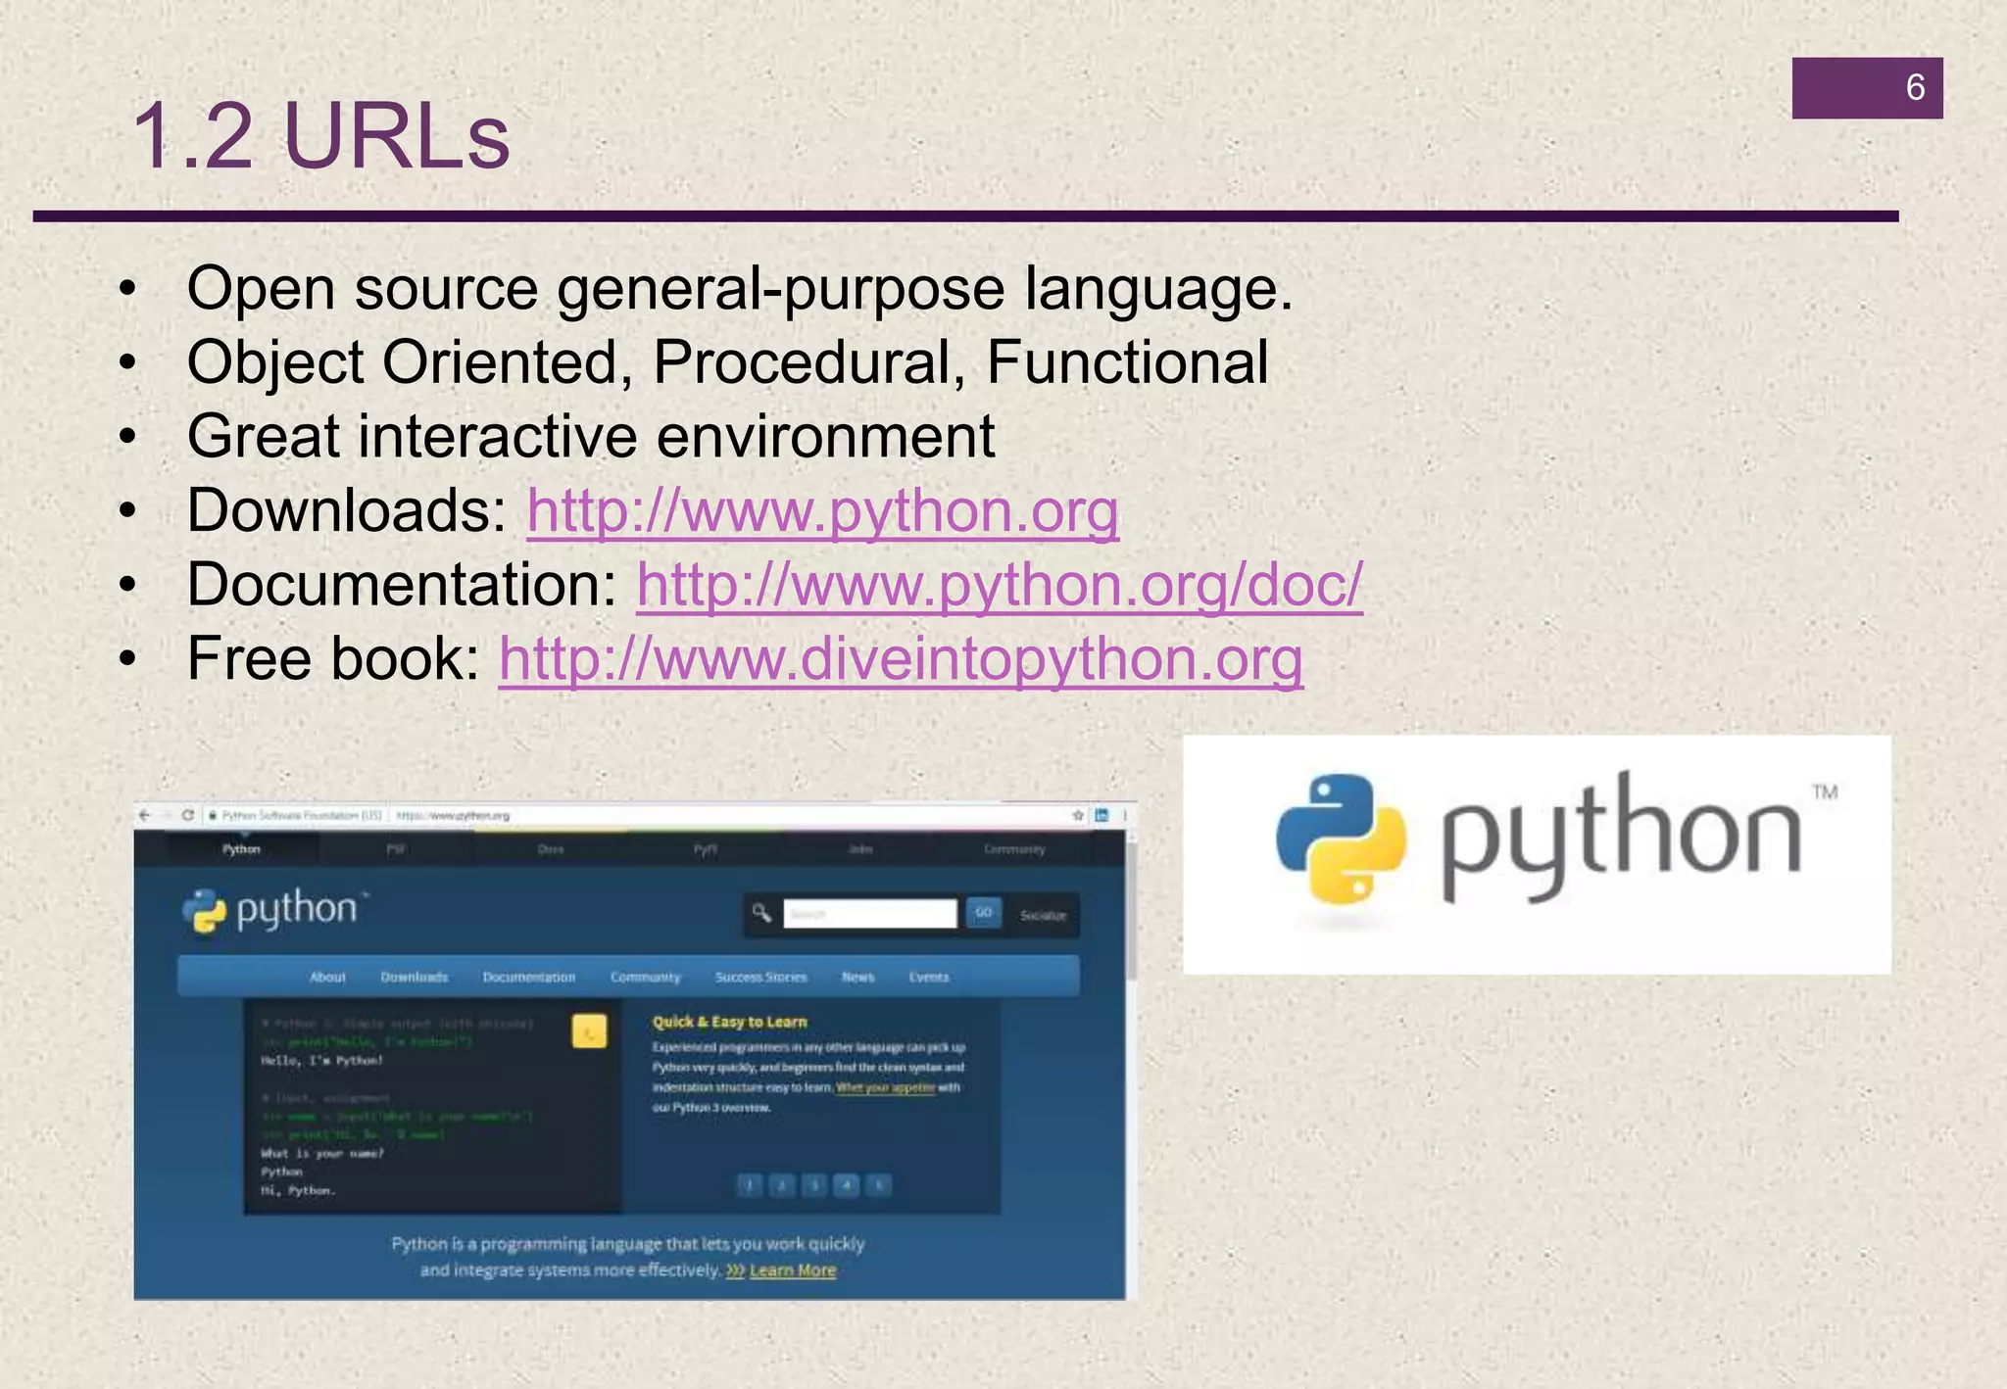
Task: Open the http://www.python.org/doc/ documentation link
Action: click(x=1000, y=585)
